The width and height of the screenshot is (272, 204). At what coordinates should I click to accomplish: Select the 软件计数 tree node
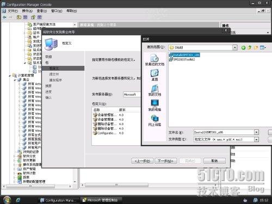click(x=27, y=173)
